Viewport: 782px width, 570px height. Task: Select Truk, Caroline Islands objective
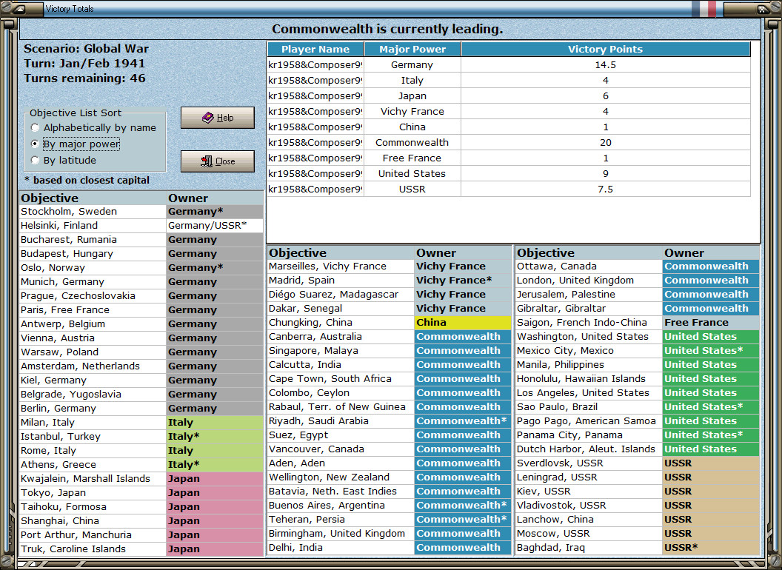(93, 549)
